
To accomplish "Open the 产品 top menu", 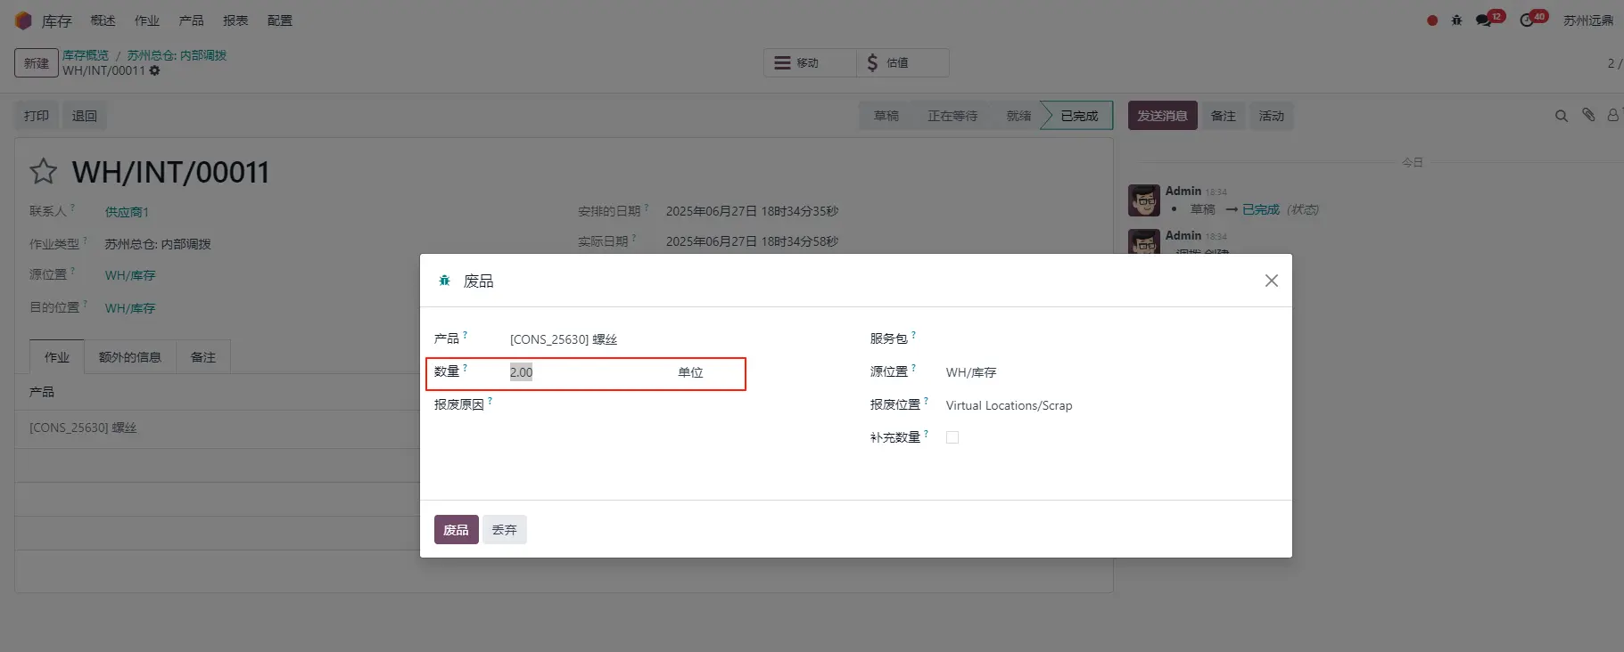I will 192,20.
